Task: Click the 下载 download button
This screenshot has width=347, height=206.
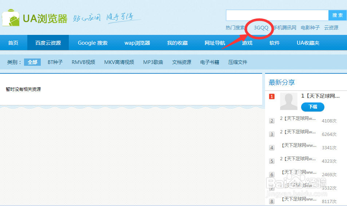Action: (313, 107)
